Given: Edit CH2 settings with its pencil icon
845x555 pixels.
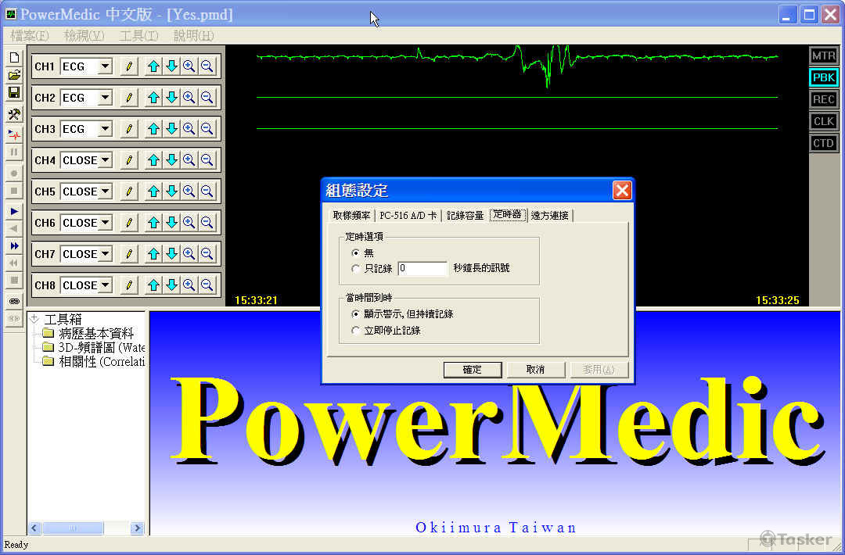Looking at the screenshot, I should 128,97.
